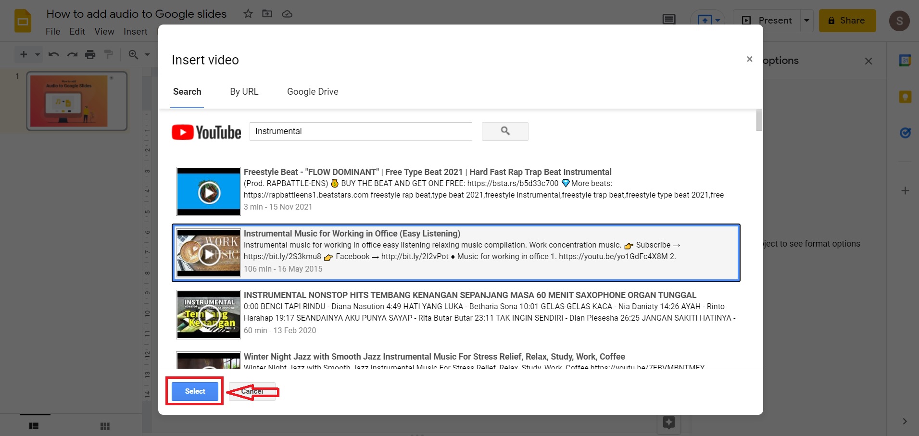The height and width of the screenshot is (436, 919).
Task: Click the presentation title text
Action: click(137, 14)
